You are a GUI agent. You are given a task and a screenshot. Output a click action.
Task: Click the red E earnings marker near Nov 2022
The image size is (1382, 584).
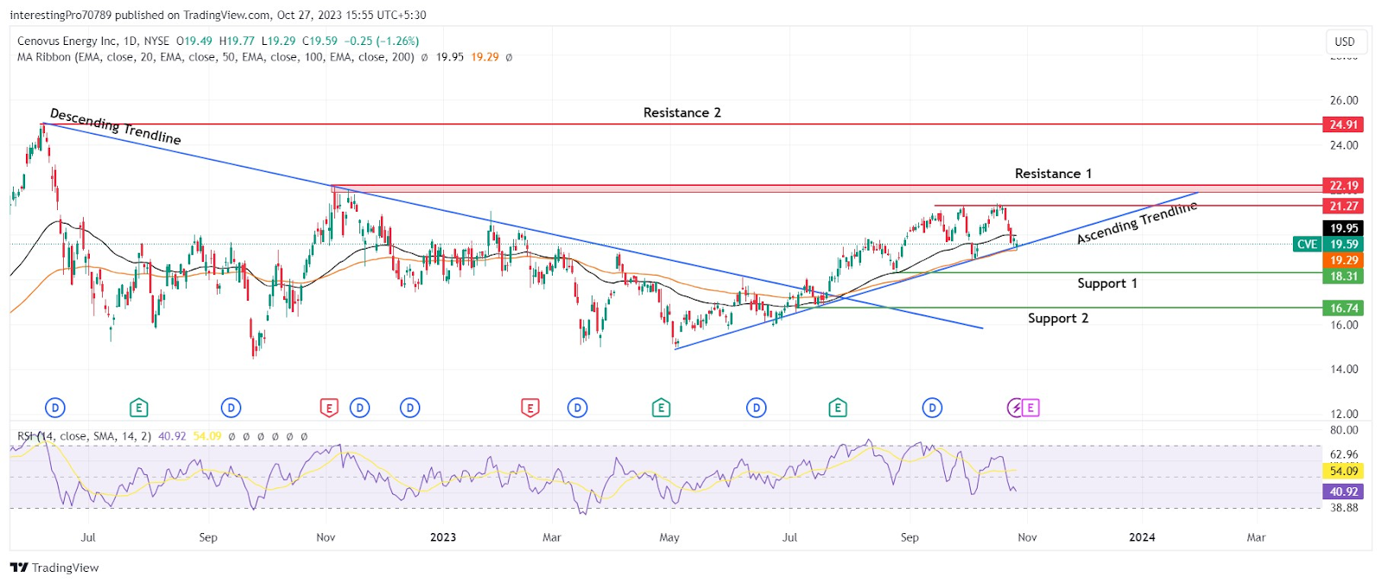(x=329, y=408)
